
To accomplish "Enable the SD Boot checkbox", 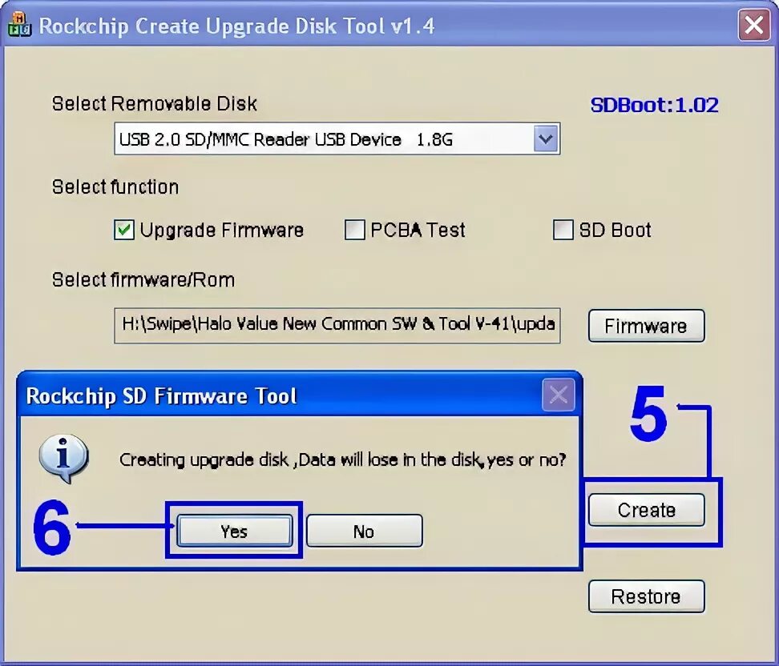I will pyautogui.click(x=563, y=230).
